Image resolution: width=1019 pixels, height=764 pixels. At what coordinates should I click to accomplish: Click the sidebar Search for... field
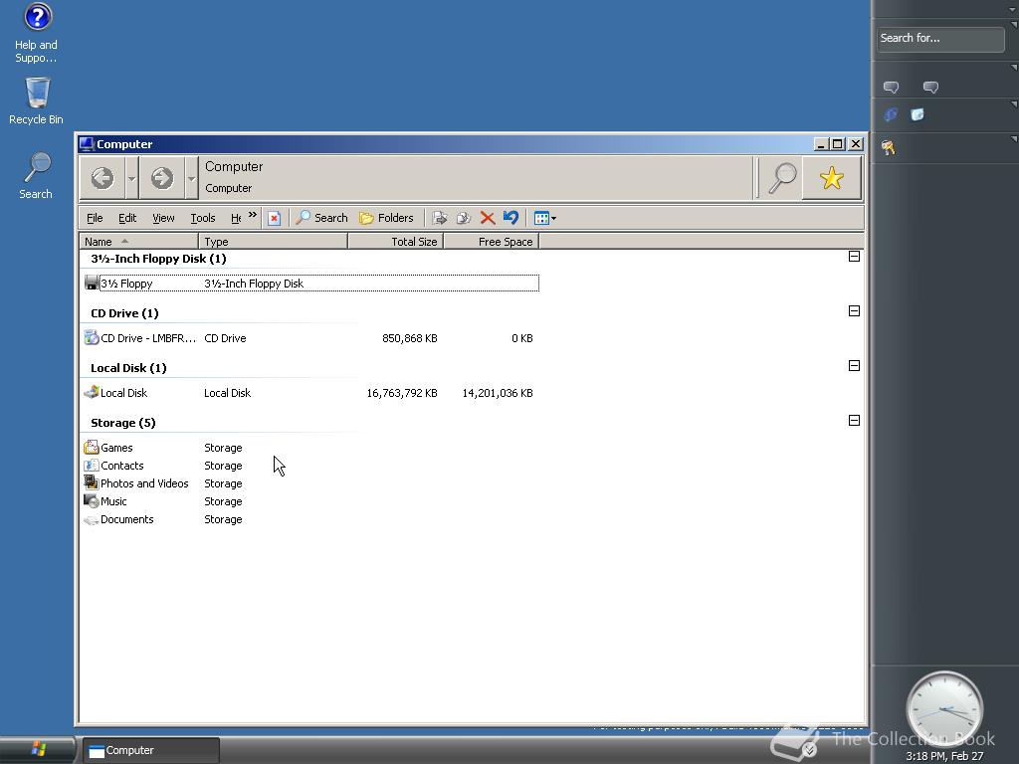(939, 39)
